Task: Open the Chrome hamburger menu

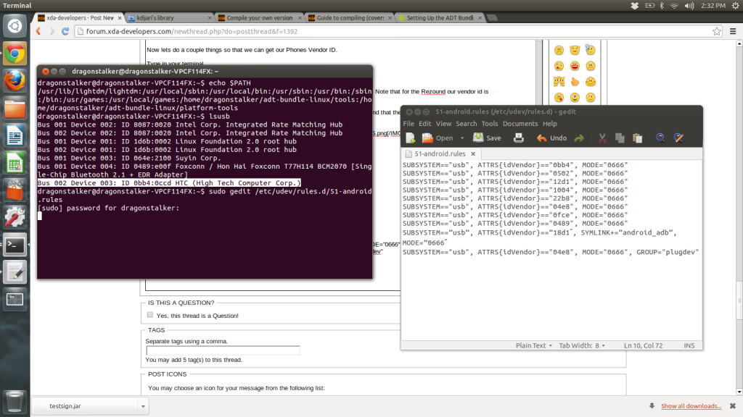Action: click(733, 31)
